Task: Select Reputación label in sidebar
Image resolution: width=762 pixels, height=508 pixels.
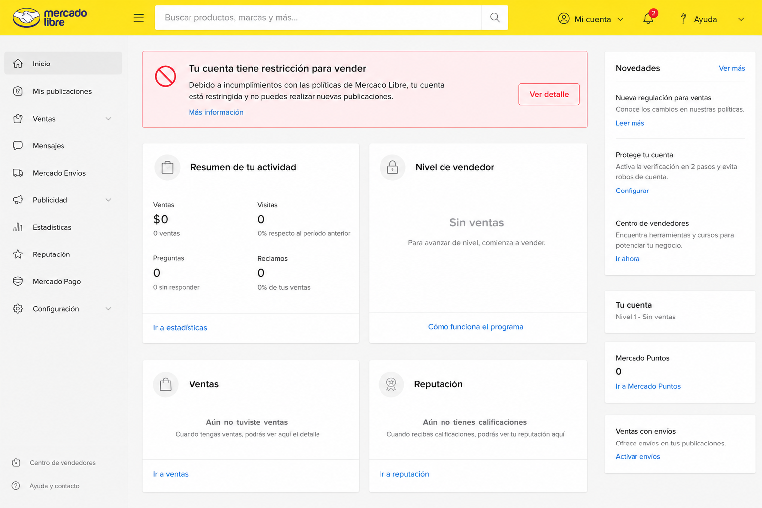Action: [52, 254]
